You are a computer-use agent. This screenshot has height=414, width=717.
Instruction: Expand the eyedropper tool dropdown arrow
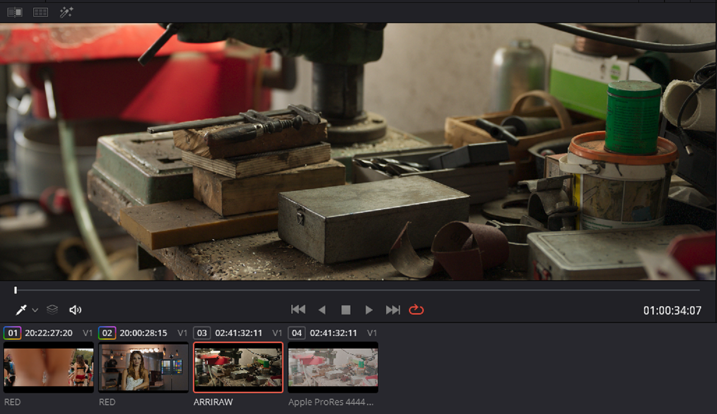pyautogui.click(x=35, y=310)
